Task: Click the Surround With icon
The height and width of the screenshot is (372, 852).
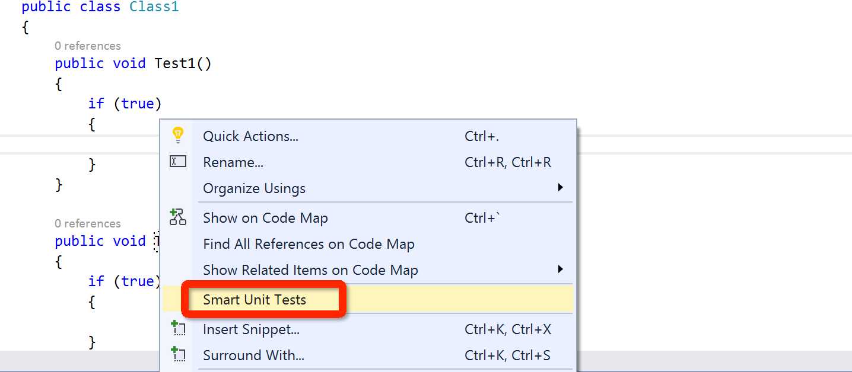Action: tap(178, 355)
